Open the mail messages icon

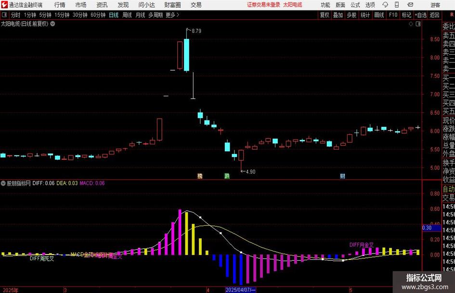click(410, 5)
